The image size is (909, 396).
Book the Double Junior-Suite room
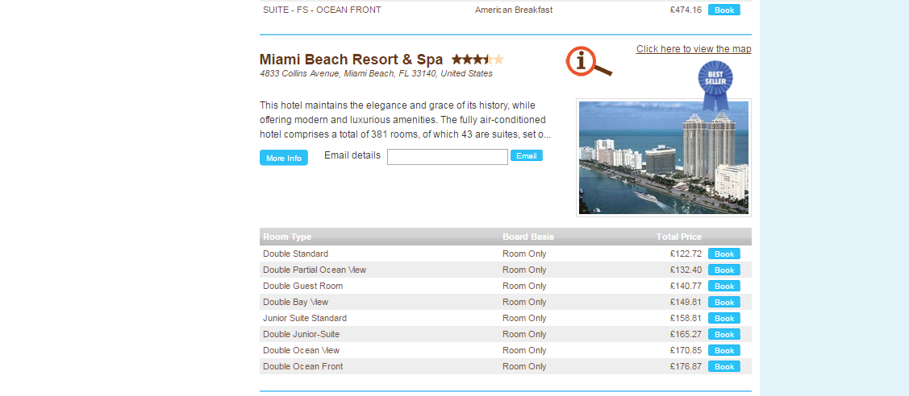(x=724, y=334)
